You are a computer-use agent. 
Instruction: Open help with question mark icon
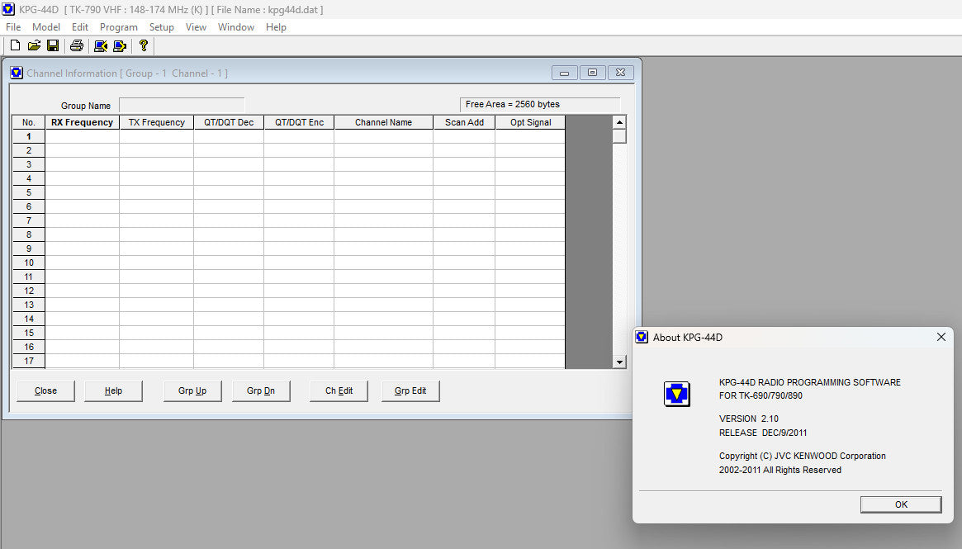click(x=144, y=45)
